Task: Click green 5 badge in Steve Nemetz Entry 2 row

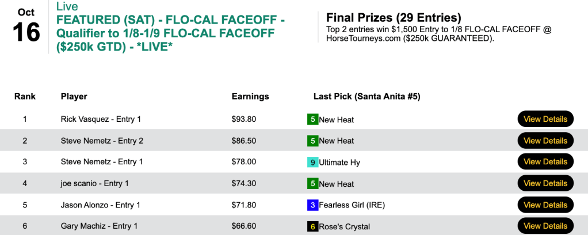Action: tap(312, 141)
